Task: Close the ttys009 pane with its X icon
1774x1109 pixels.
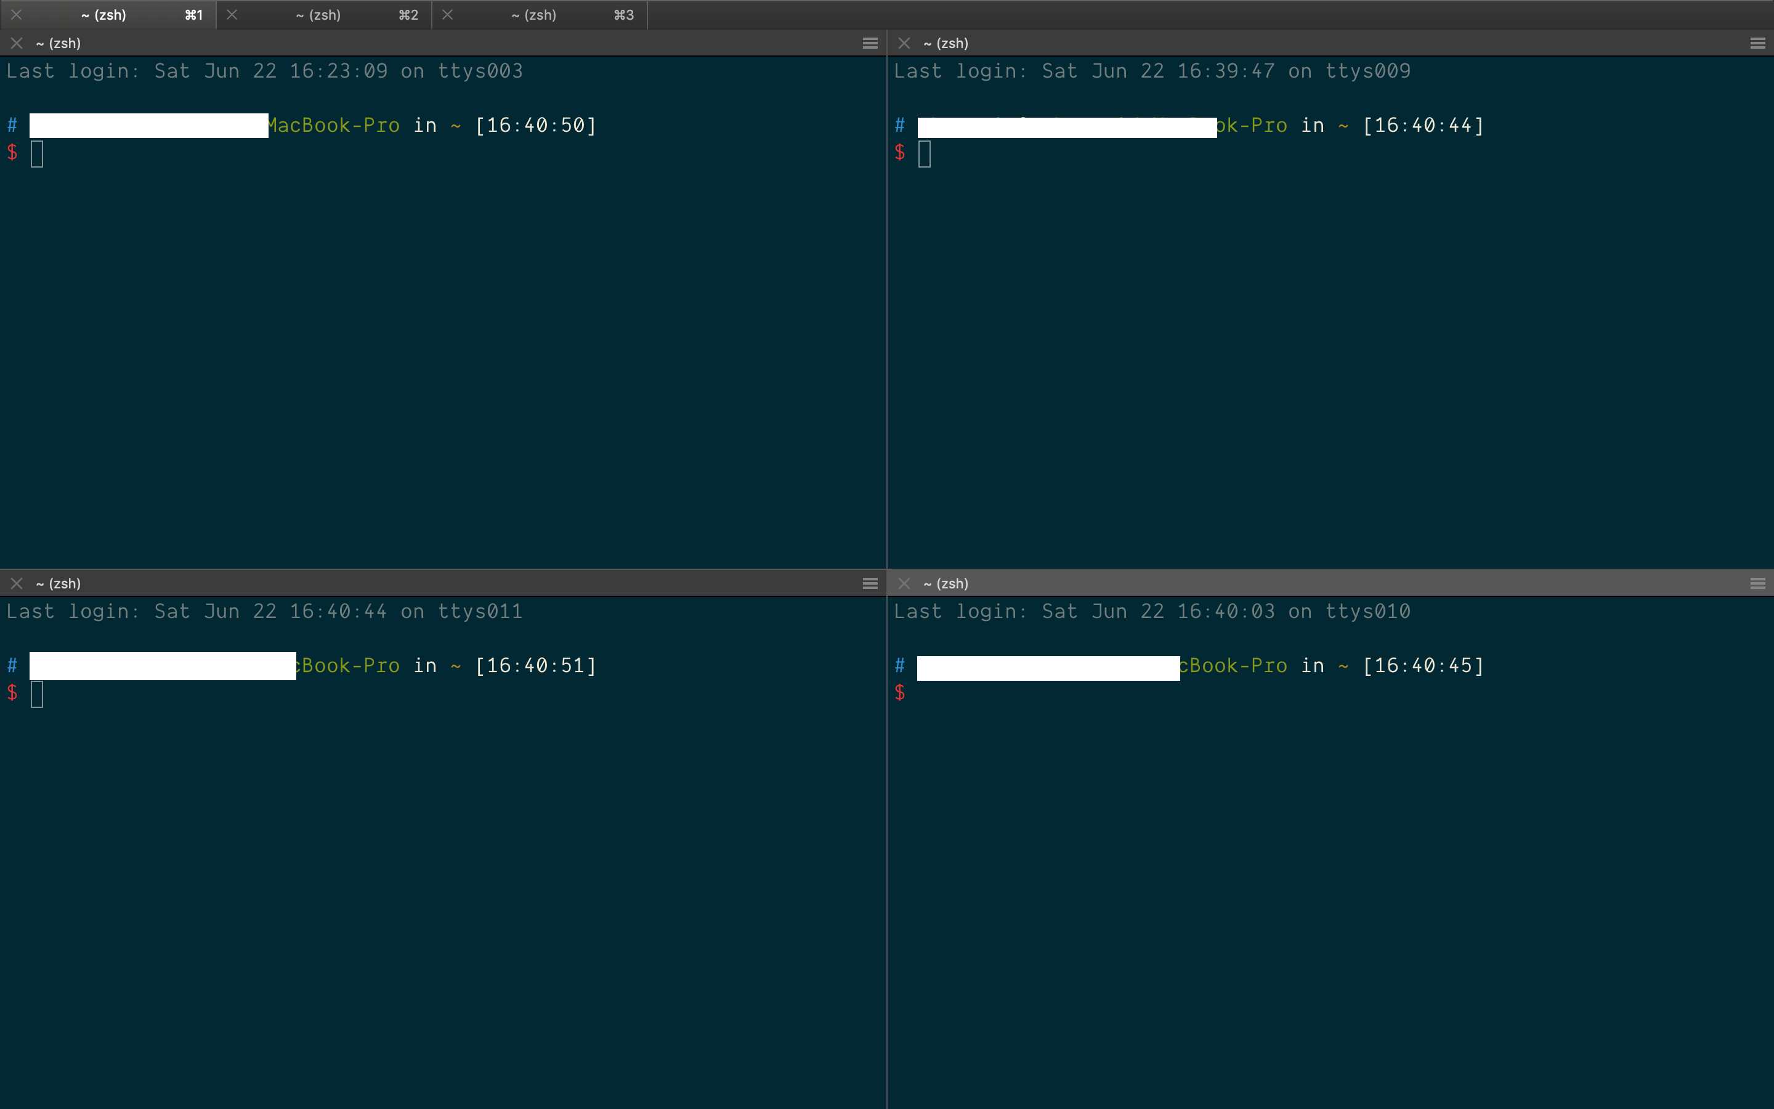Action: 904,43
